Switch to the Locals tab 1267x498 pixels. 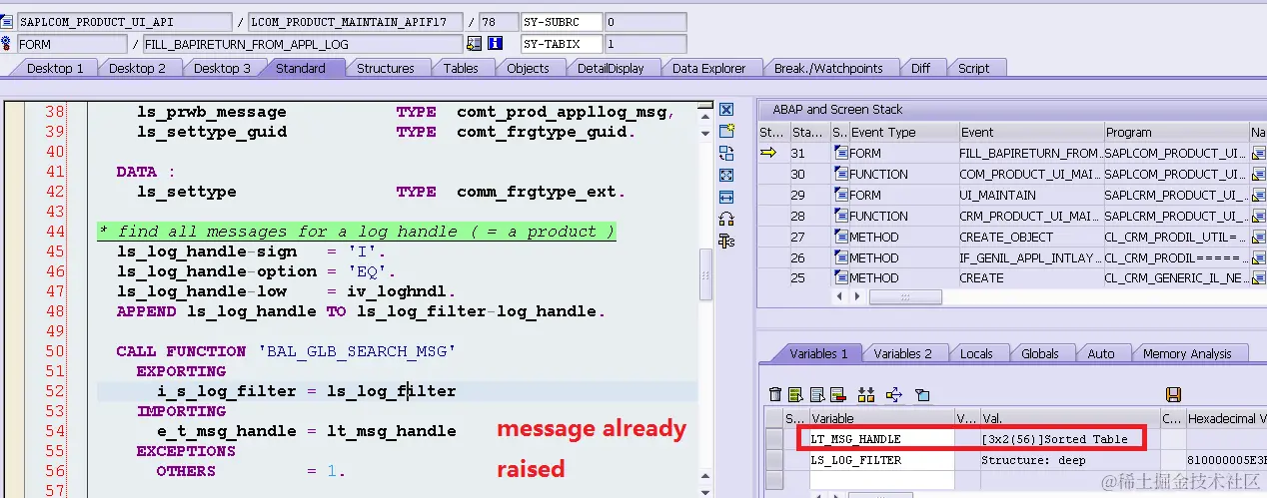[x=976, y=353]
